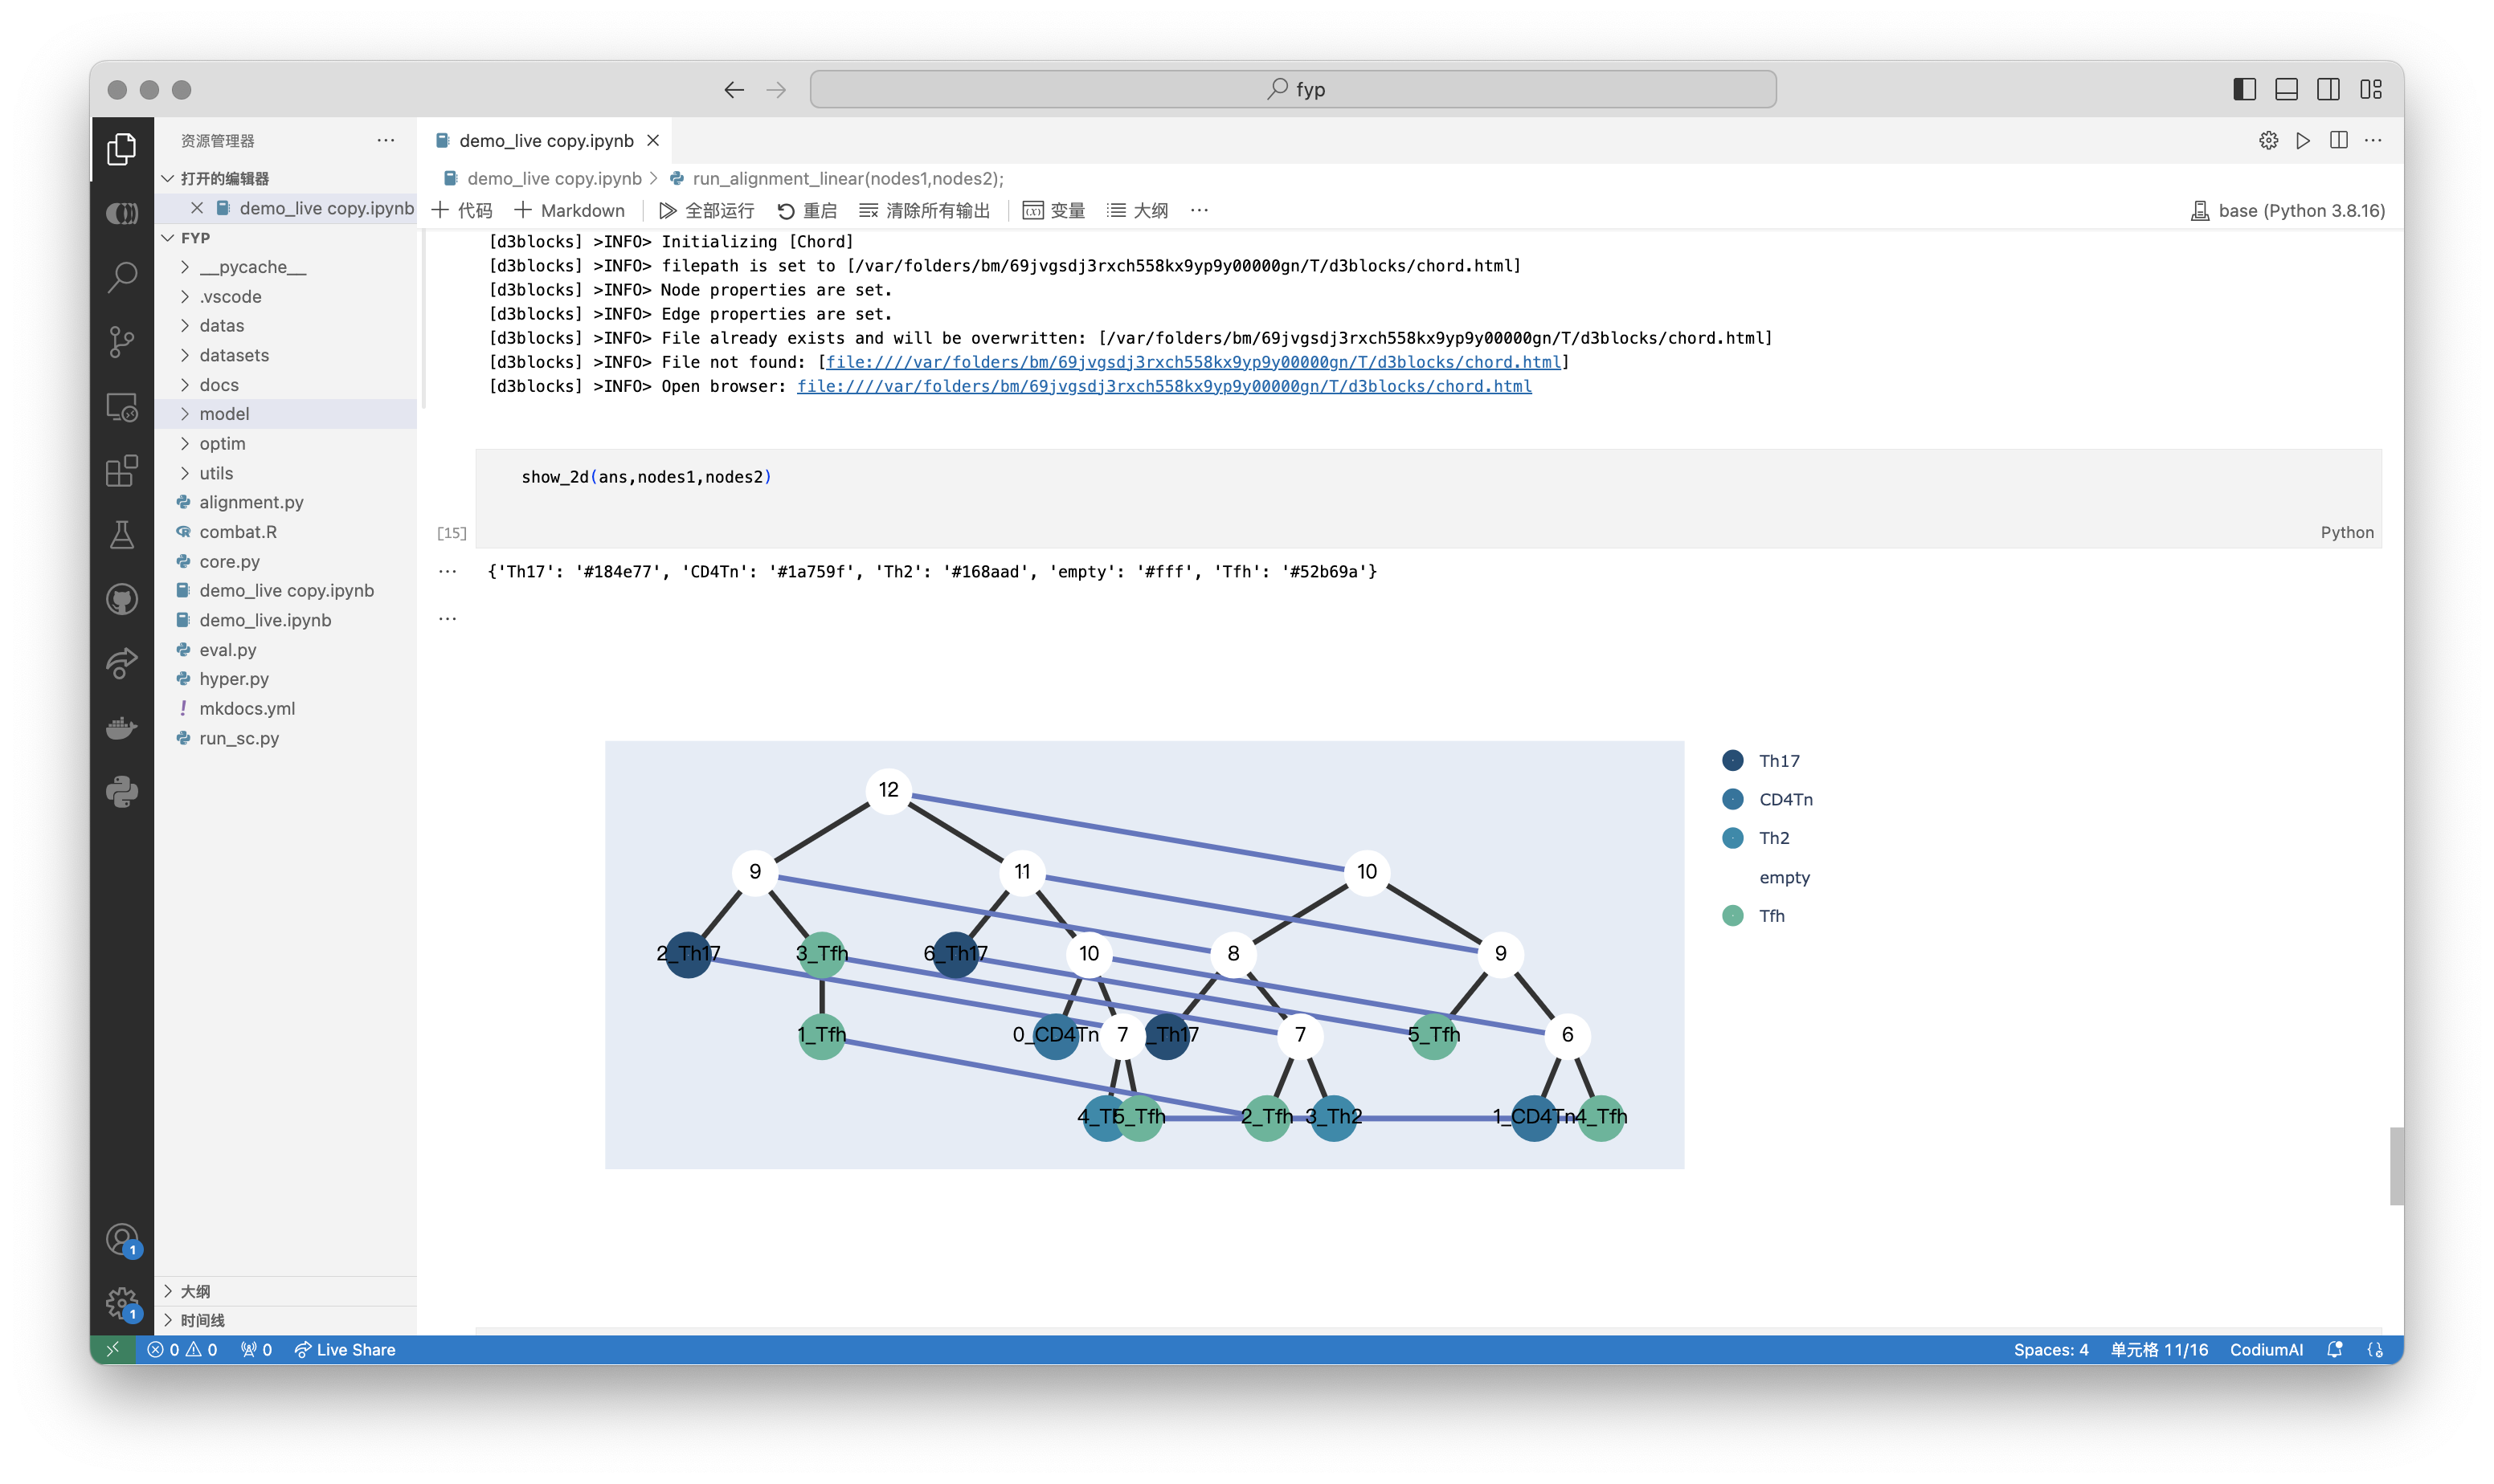The image size is (2494, 1484).
Task: Add a new Markdown cell
Action: 569,210
